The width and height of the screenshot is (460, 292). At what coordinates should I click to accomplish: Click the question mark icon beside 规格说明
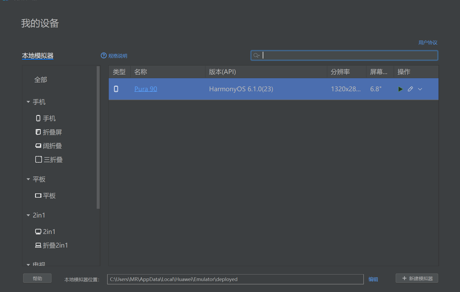[104, 55]
